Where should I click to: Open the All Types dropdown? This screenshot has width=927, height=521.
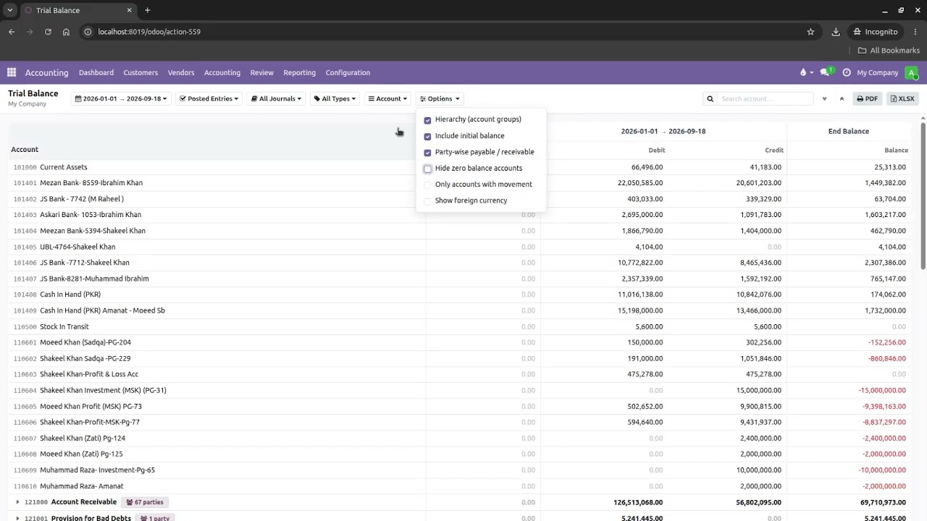click(x=335, y=98)
